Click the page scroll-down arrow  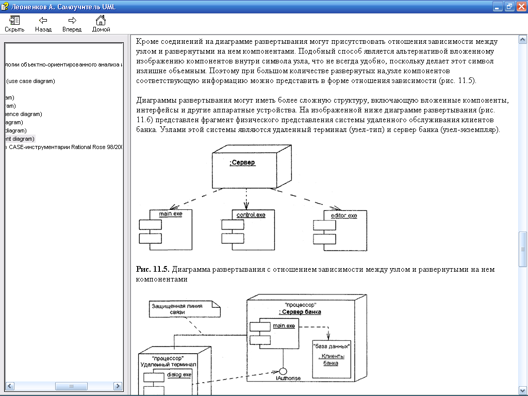523,391
